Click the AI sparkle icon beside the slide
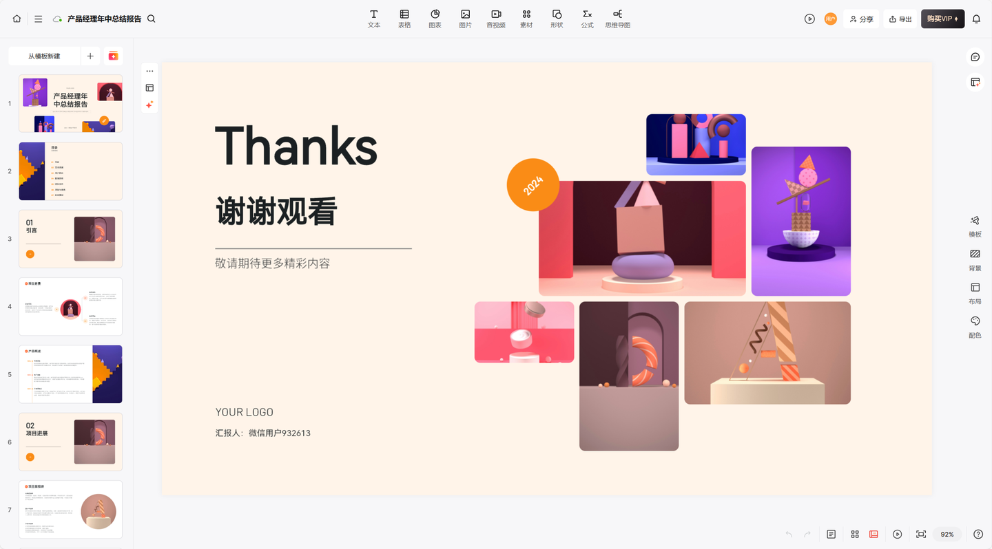The height and width of the screenshot is (549, 992). 149,105
